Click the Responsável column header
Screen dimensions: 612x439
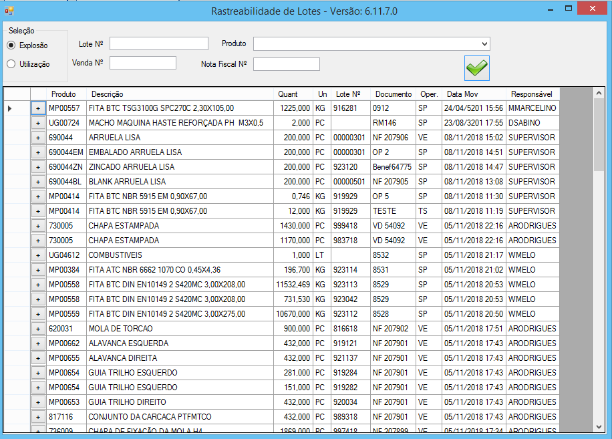coord(532,94)
